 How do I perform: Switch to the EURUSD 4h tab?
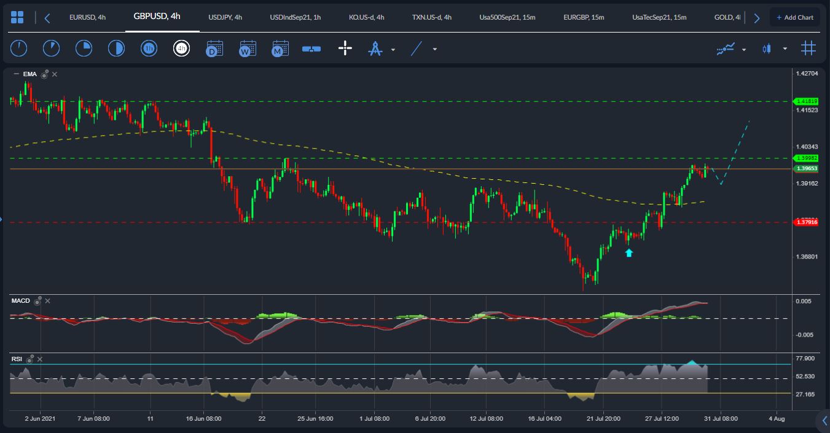click(87, 17)
